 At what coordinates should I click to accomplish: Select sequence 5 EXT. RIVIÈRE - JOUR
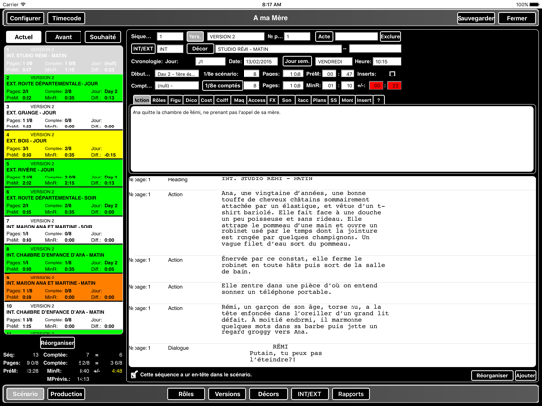tap(63, 174)
